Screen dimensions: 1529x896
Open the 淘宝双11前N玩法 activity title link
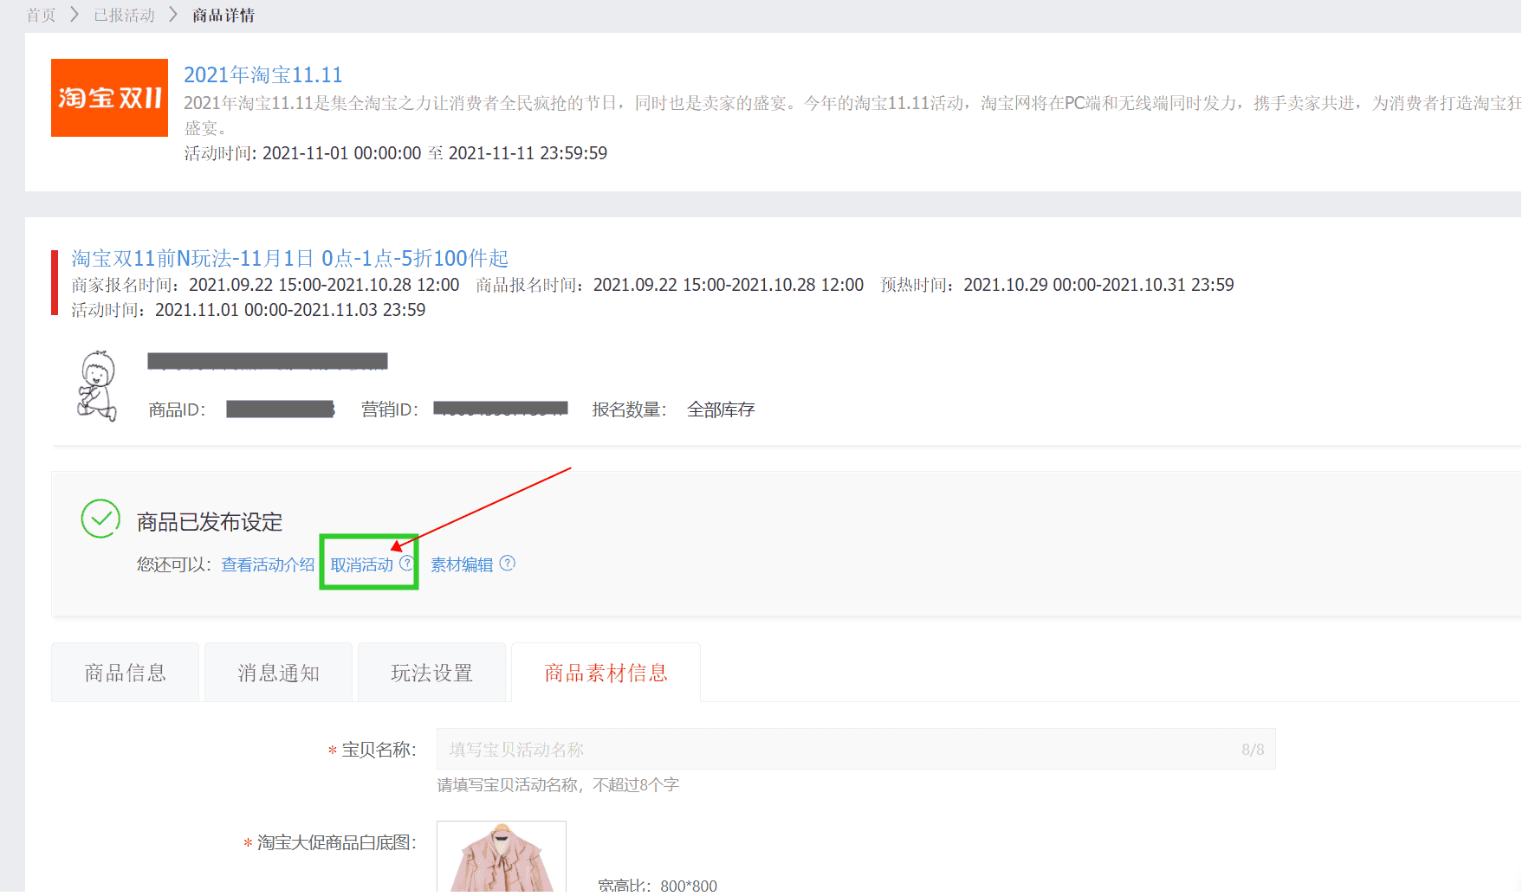tap(289, 258)
